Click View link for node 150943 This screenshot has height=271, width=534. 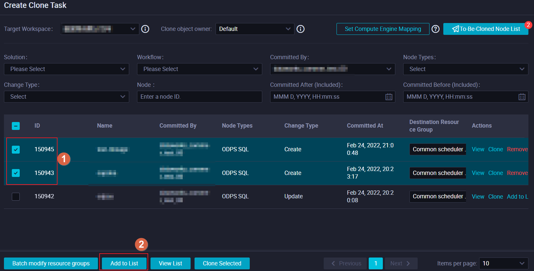pos(478,173)
